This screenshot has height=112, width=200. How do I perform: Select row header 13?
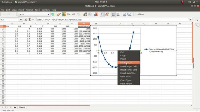pyautogui.click(x=3, y=56)
